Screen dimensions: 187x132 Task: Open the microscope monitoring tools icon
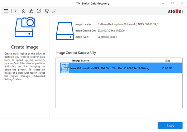pos(31,11)
